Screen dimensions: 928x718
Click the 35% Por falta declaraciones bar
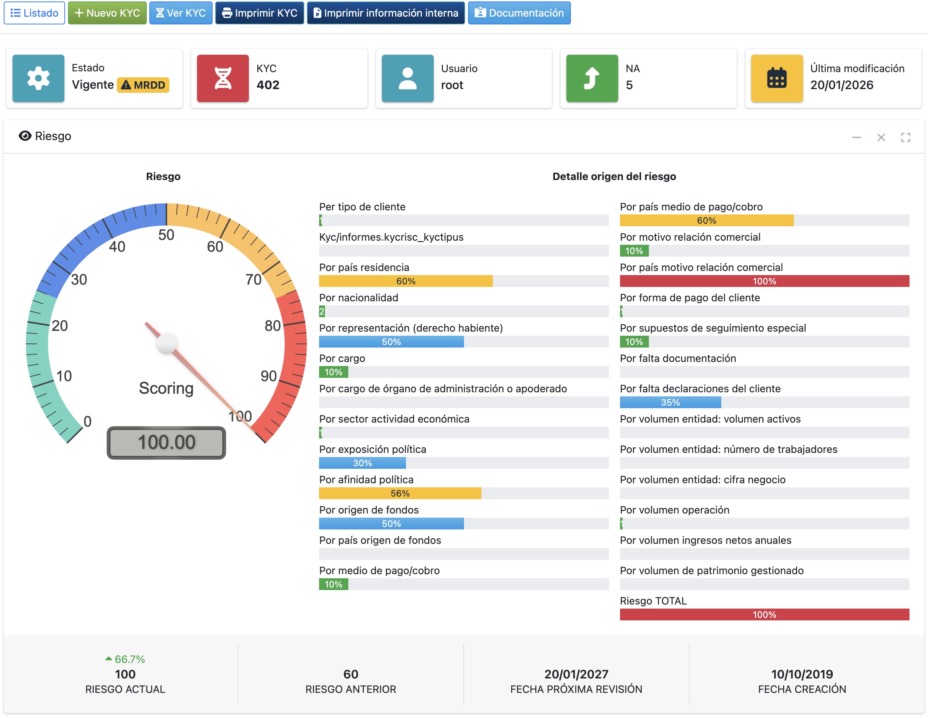[x=671, y=402]
